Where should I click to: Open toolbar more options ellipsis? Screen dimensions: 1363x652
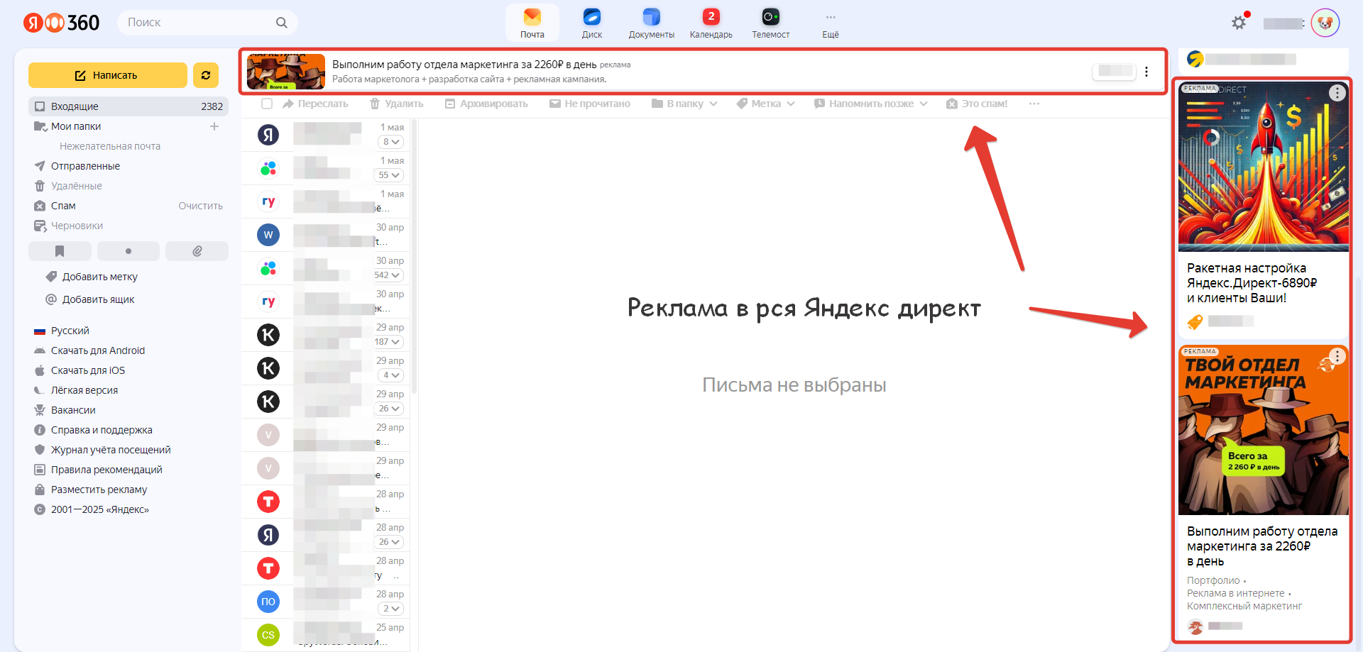point(1034,104)
